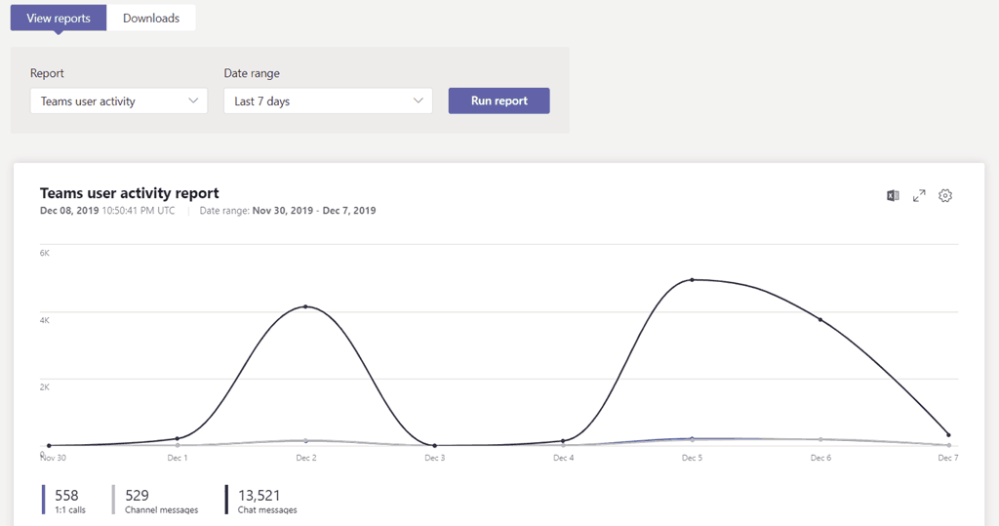Click the Dec 7 chat messages data point
Image resolution: width=999 pixels, height=526 pixels.
click(948, 435)
